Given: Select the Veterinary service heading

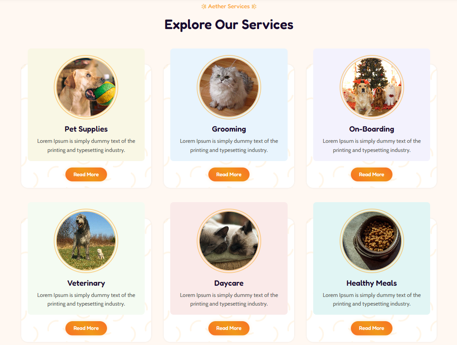Looking at the screenshot, I should coord(86,283).
